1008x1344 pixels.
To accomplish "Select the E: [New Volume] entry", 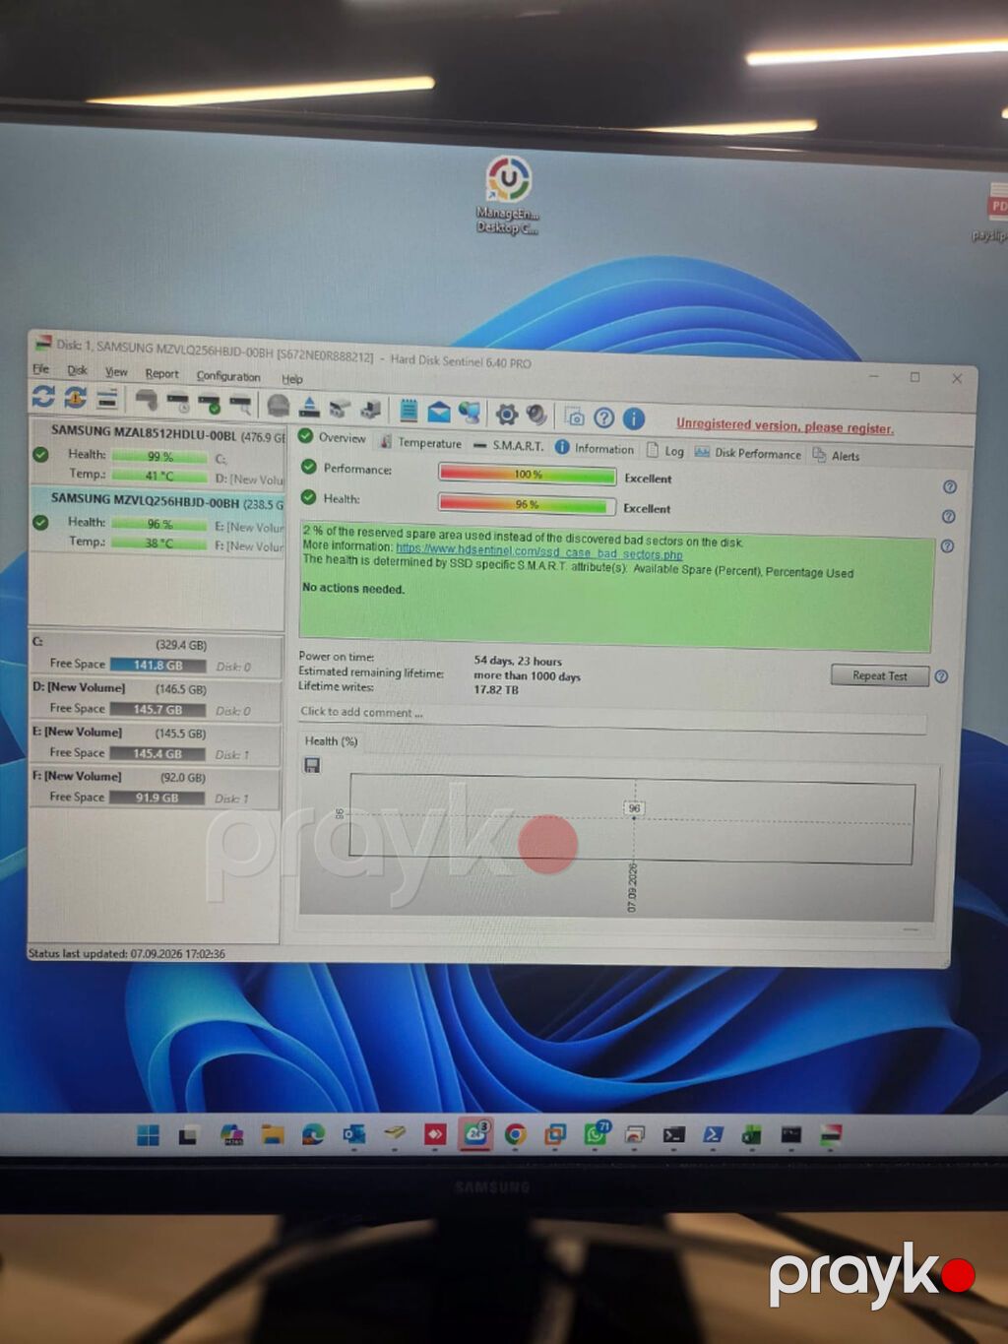I will coord(155,742).
